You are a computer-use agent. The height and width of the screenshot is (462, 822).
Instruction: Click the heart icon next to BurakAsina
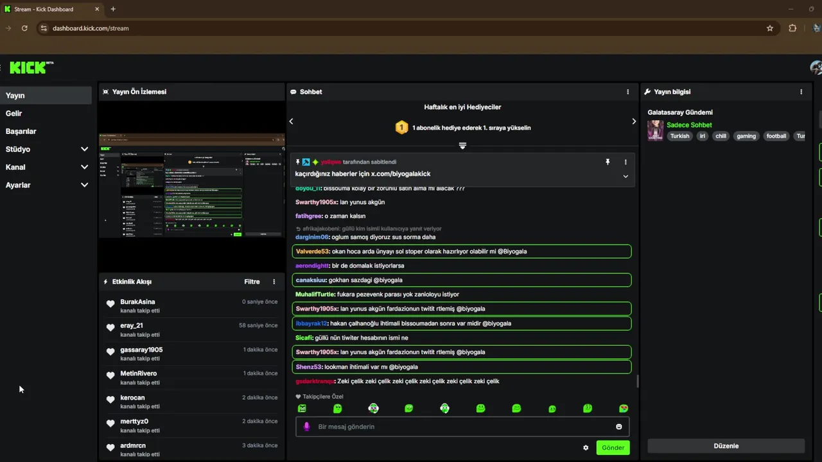(x=110, y=304)
